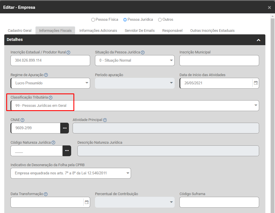Close the Editar - Empresa dialog
The height and width of the screenshot is (213, 275).
[x=269, y=8]
